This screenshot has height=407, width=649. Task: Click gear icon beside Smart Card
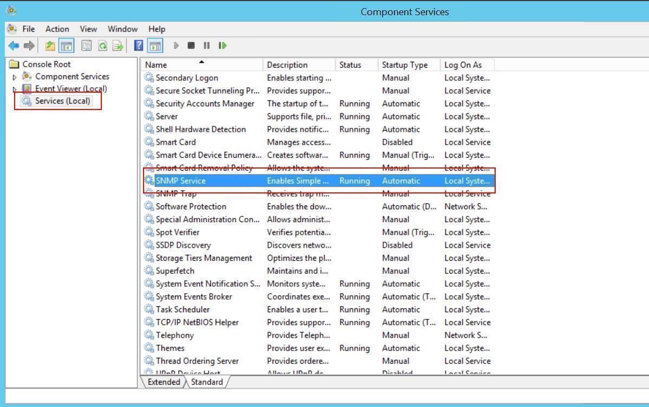pos(149,141)
